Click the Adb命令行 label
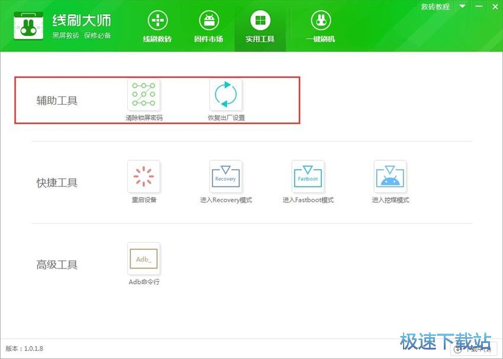The height and width of the screenshot is (359, 503). coord(144,282)
